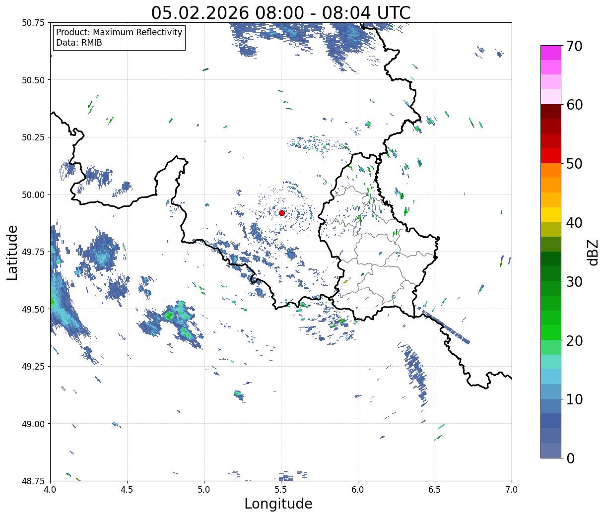Image resolution: width=605 pixels, height=516 pixels.
Task: Click the longitude tick label 6.5
Action: [435, 489]
